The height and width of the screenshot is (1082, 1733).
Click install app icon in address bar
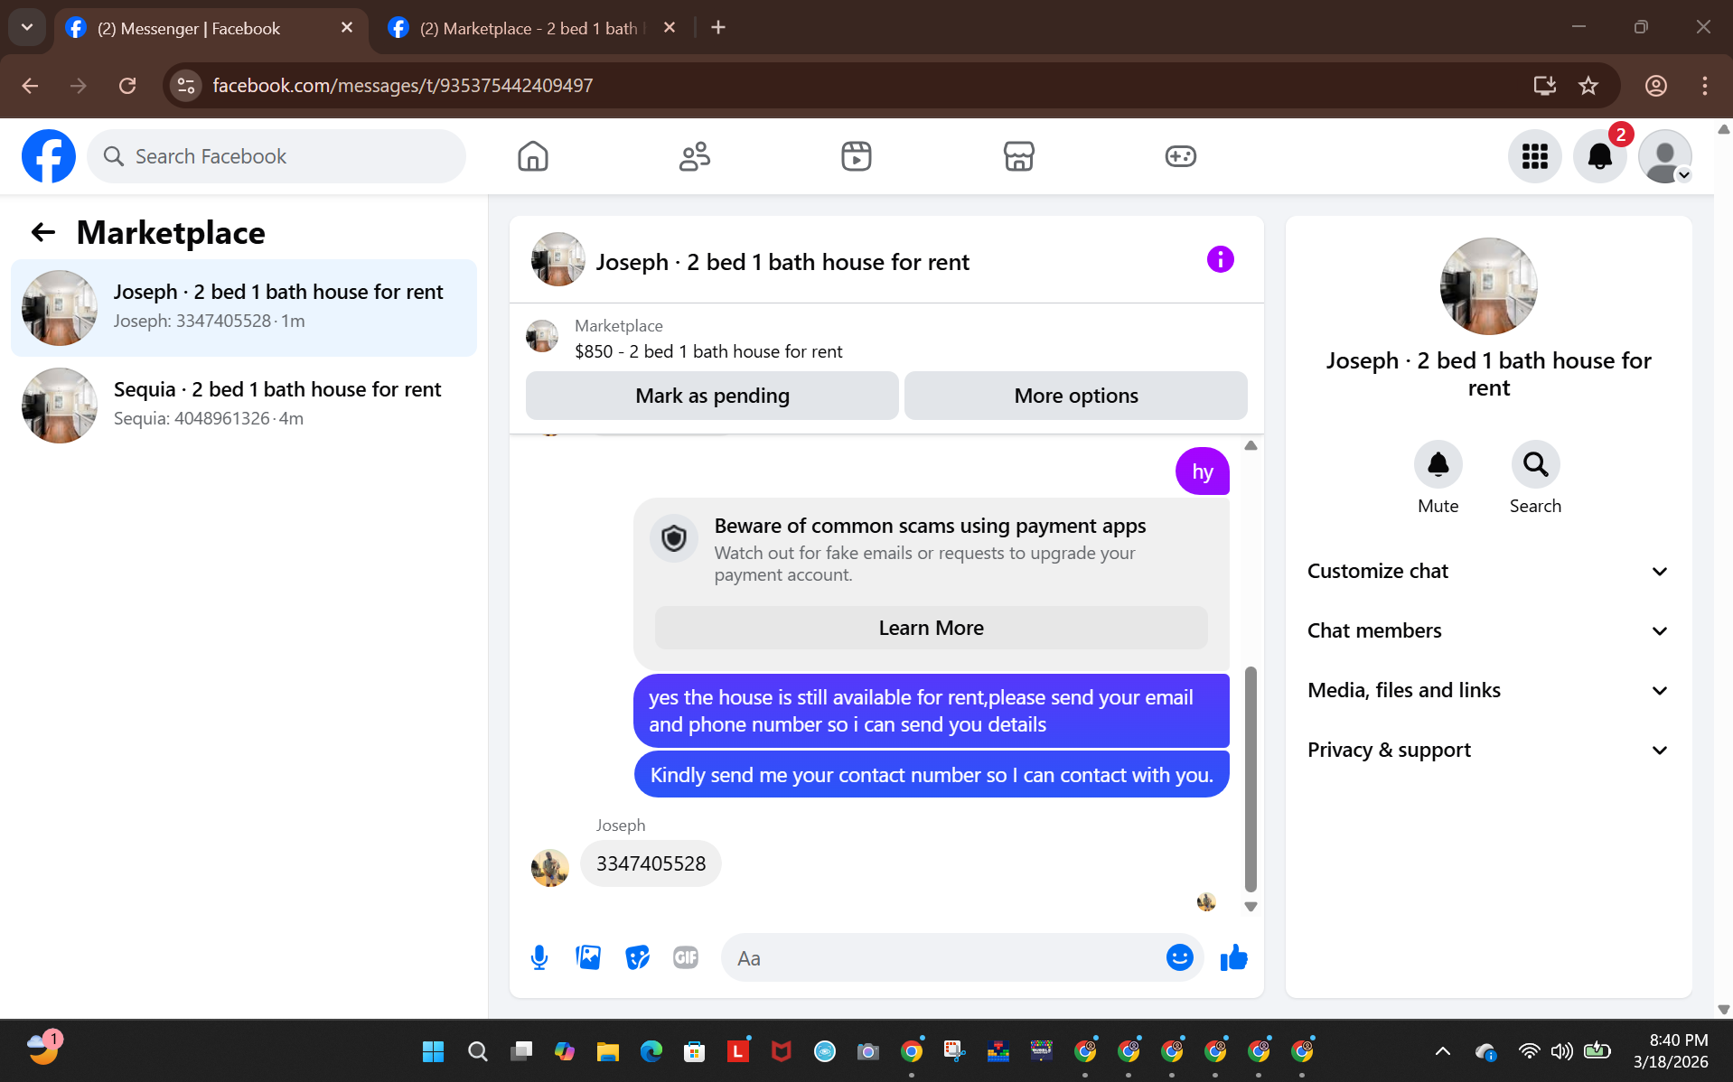click(x=1544, y=86)
